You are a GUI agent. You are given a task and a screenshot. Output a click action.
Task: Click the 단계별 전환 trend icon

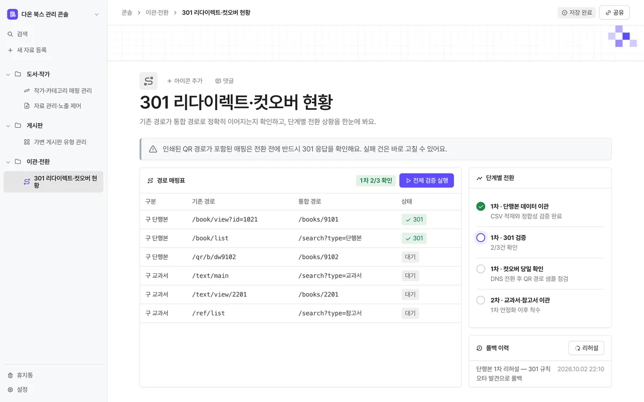coord(479,178)
